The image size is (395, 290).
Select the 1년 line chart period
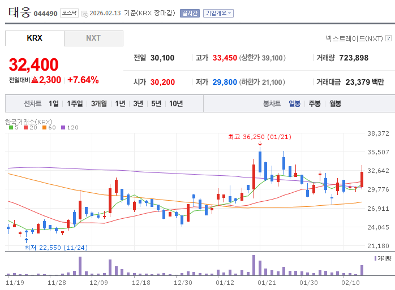pyautogui.click(x=120, y=103)
